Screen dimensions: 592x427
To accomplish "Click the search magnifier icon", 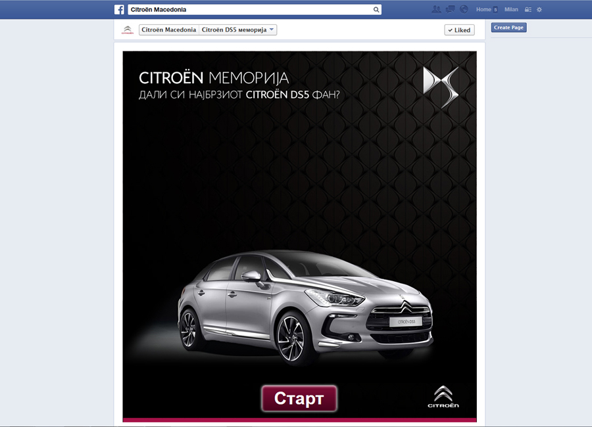I will point(376,9).
